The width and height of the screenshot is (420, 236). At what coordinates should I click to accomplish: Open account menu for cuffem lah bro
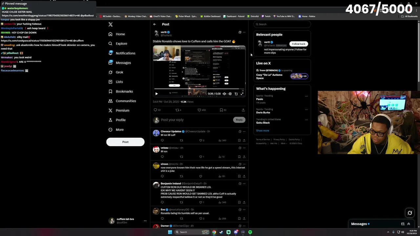pos(145,221)
